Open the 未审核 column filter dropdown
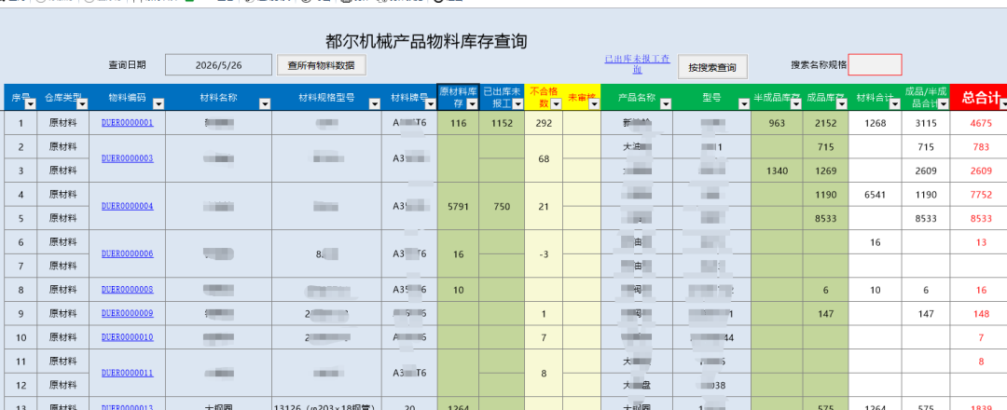The height and width of the screenshot is (410, 1007). pyautogui.click(x=593, y=104)
